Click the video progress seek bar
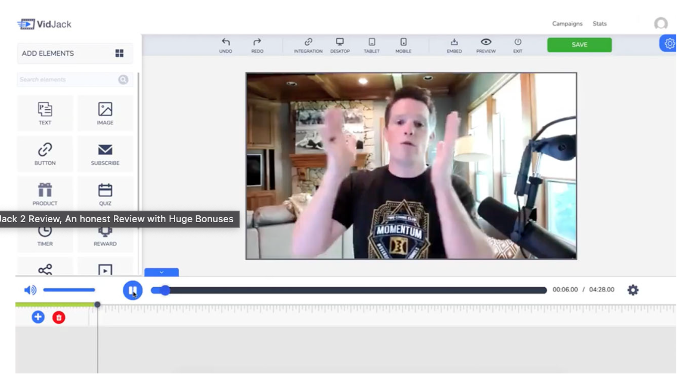 point(349,290)
